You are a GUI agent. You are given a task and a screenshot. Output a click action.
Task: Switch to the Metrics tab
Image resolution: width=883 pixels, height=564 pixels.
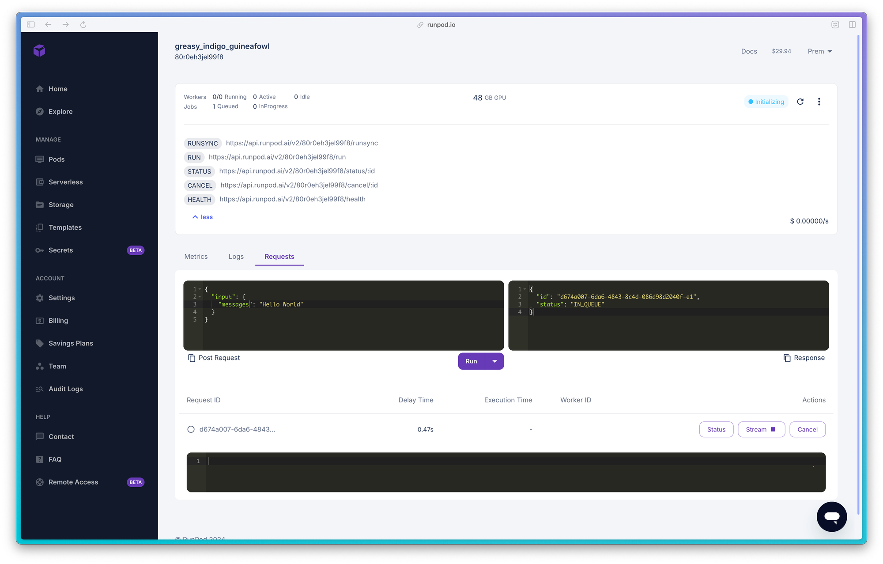pos(196,257)
